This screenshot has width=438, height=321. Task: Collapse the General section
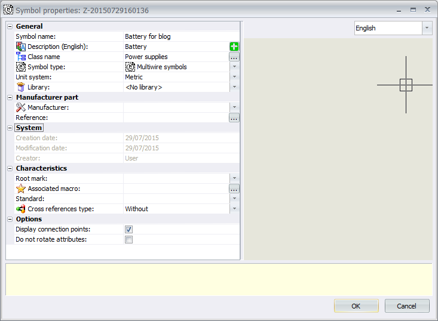click(x=10, y=26)
